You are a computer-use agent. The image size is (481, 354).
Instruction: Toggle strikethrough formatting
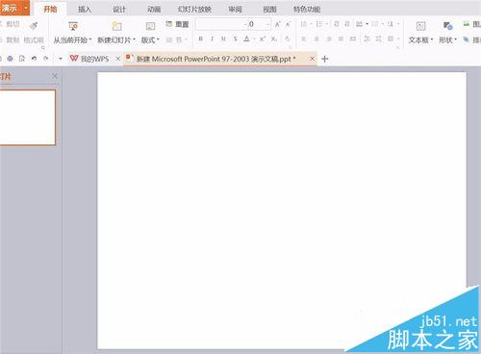click(x=236, y=38)
